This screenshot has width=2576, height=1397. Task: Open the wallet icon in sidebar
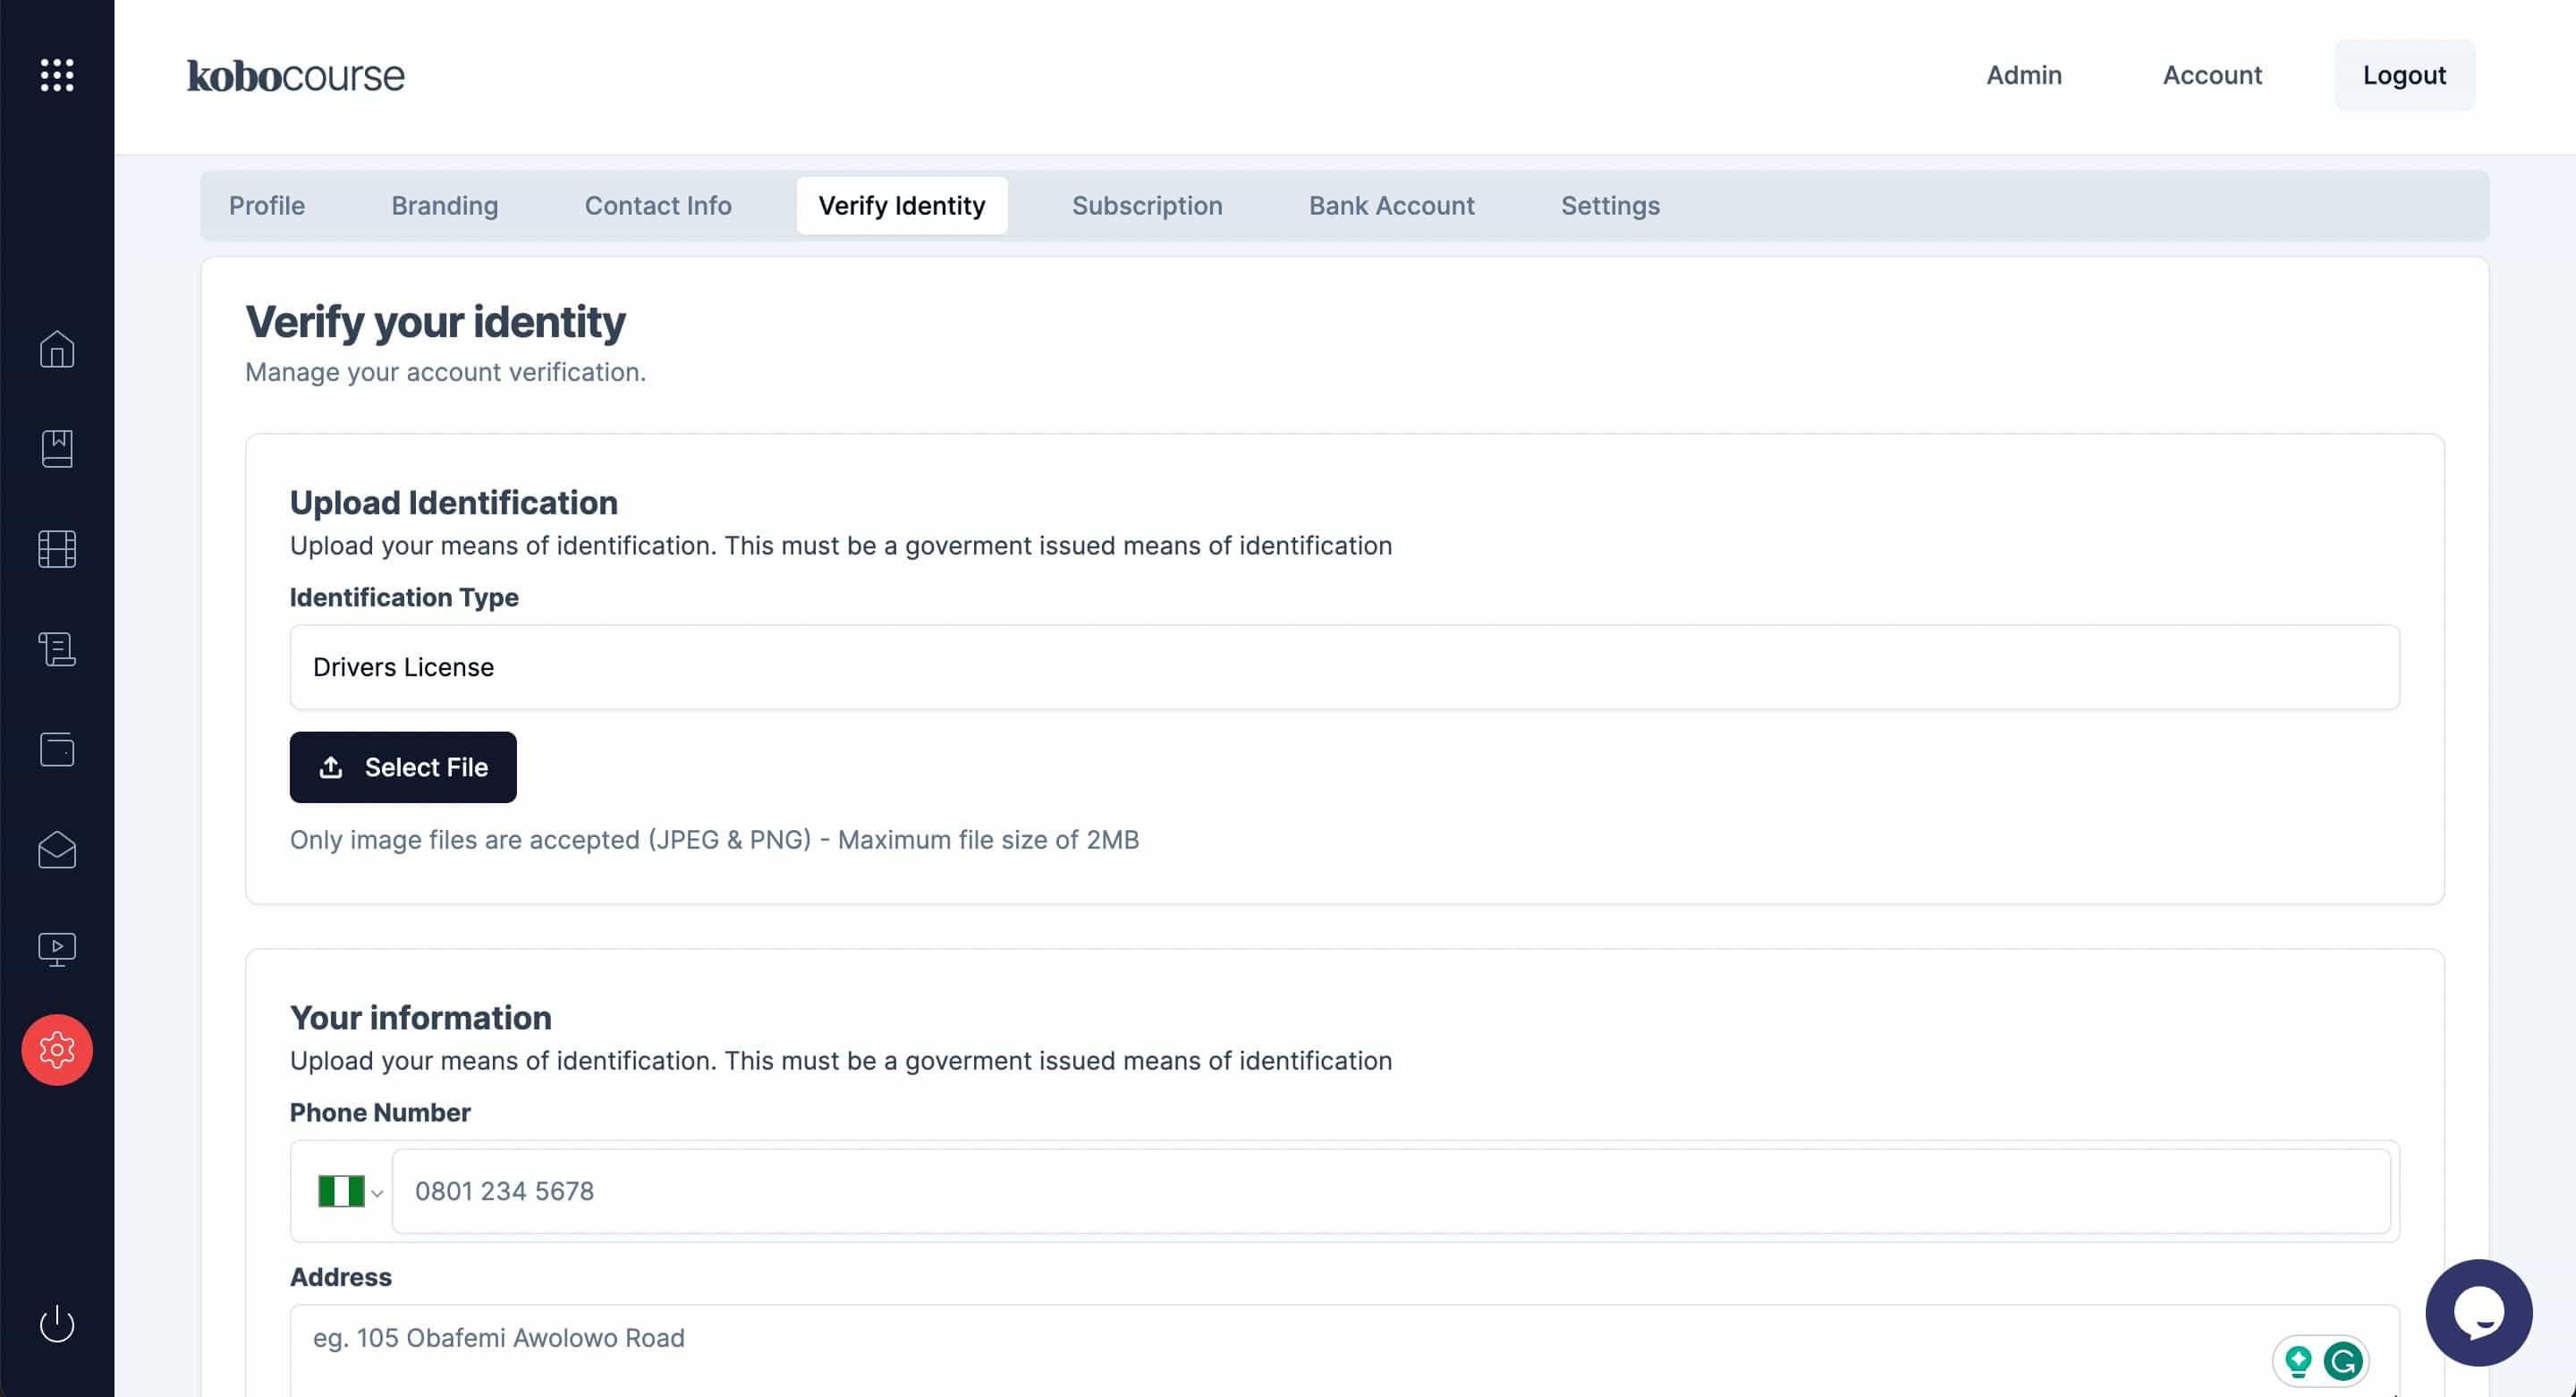pyautogui.click(x=57, y=749)
